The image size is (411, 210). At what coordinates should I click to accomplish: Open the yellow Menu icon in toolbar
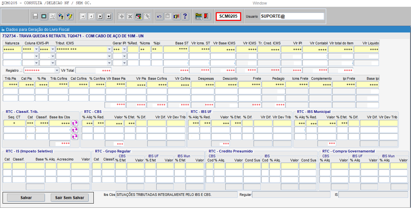(199, 16)
